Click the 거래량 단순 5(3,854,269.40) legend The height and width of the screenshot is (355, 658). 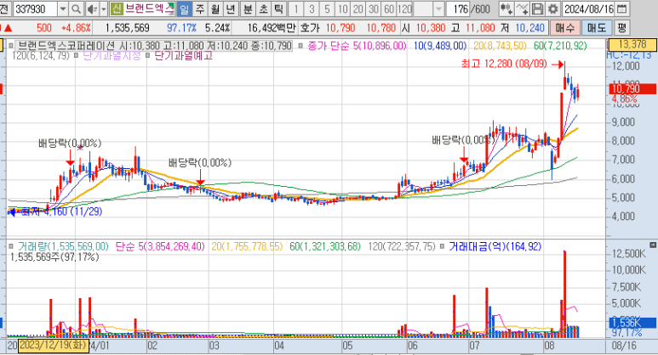click(x=160, y=246)
